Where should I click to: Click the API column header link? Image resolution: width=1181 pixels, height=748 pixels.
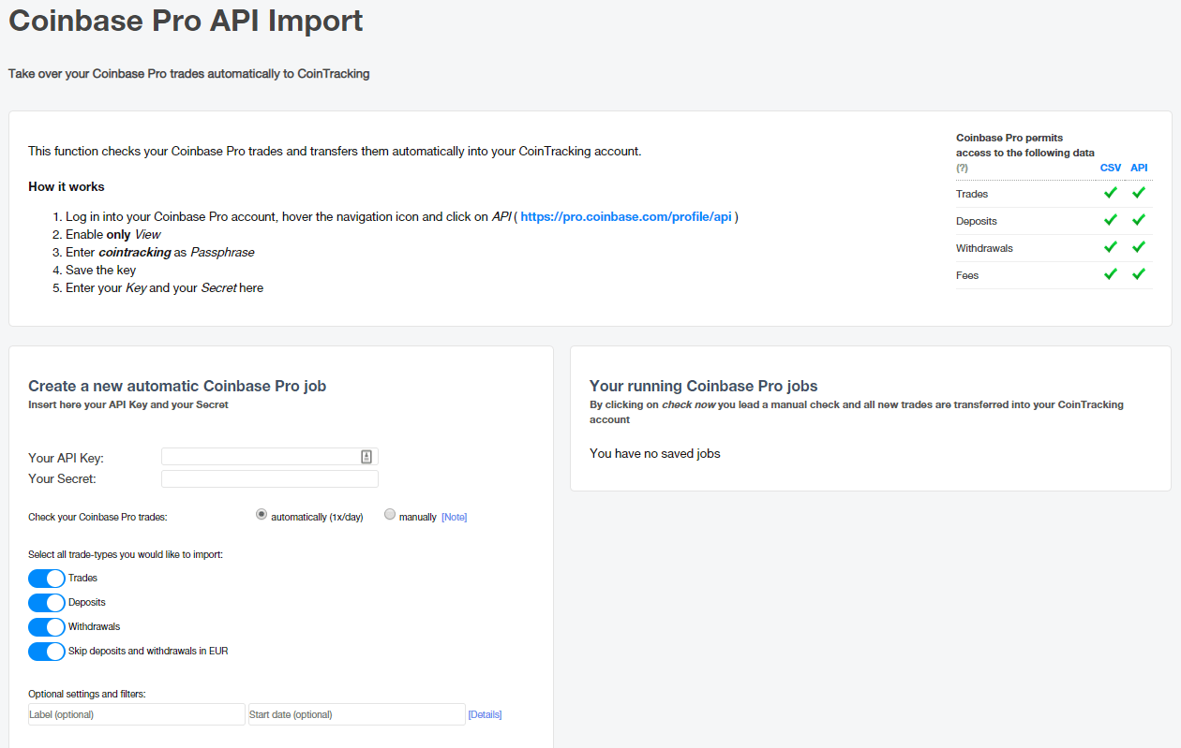point(1139,168)
